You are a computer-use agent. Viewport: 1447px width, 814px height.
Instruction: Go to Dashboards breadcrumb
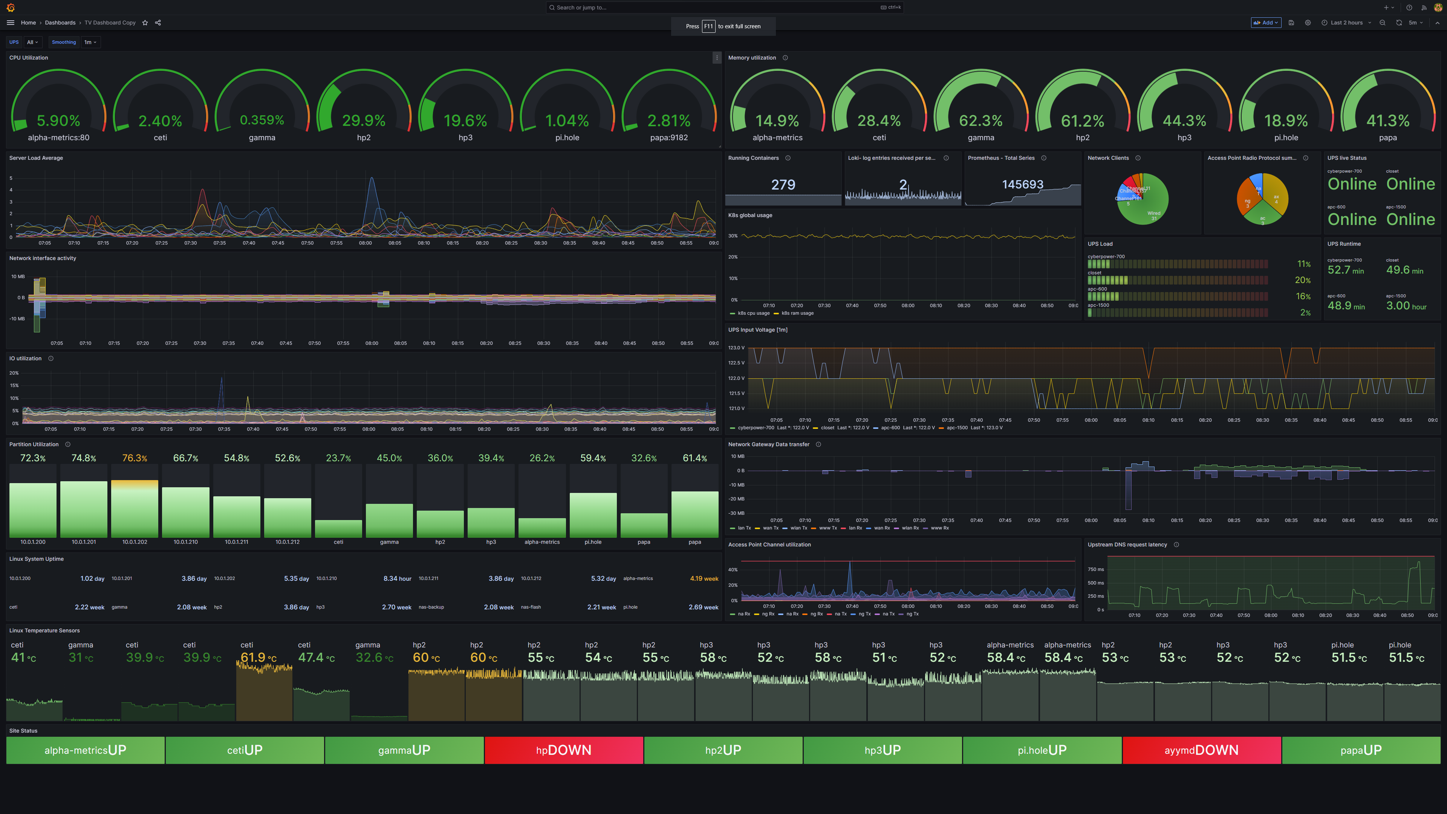tap(60, 23)
